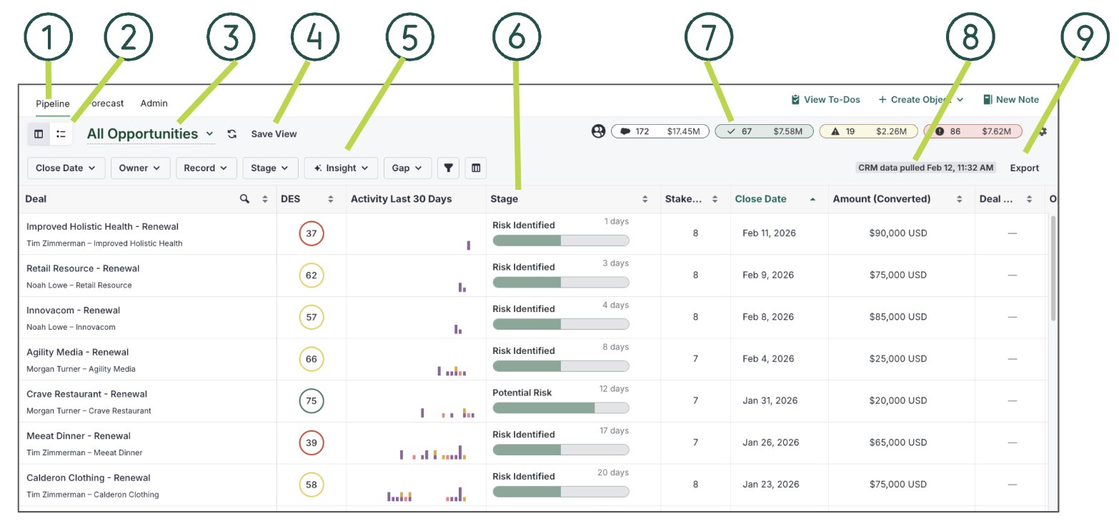Open view settings with the gear icon
Viewport: 1119px width, 521px height.
(1043, 131)
